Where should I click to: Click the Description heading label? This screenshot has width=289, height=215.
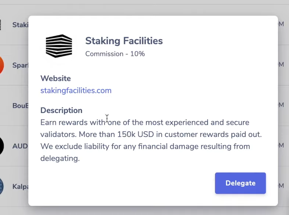coord(61,110)
